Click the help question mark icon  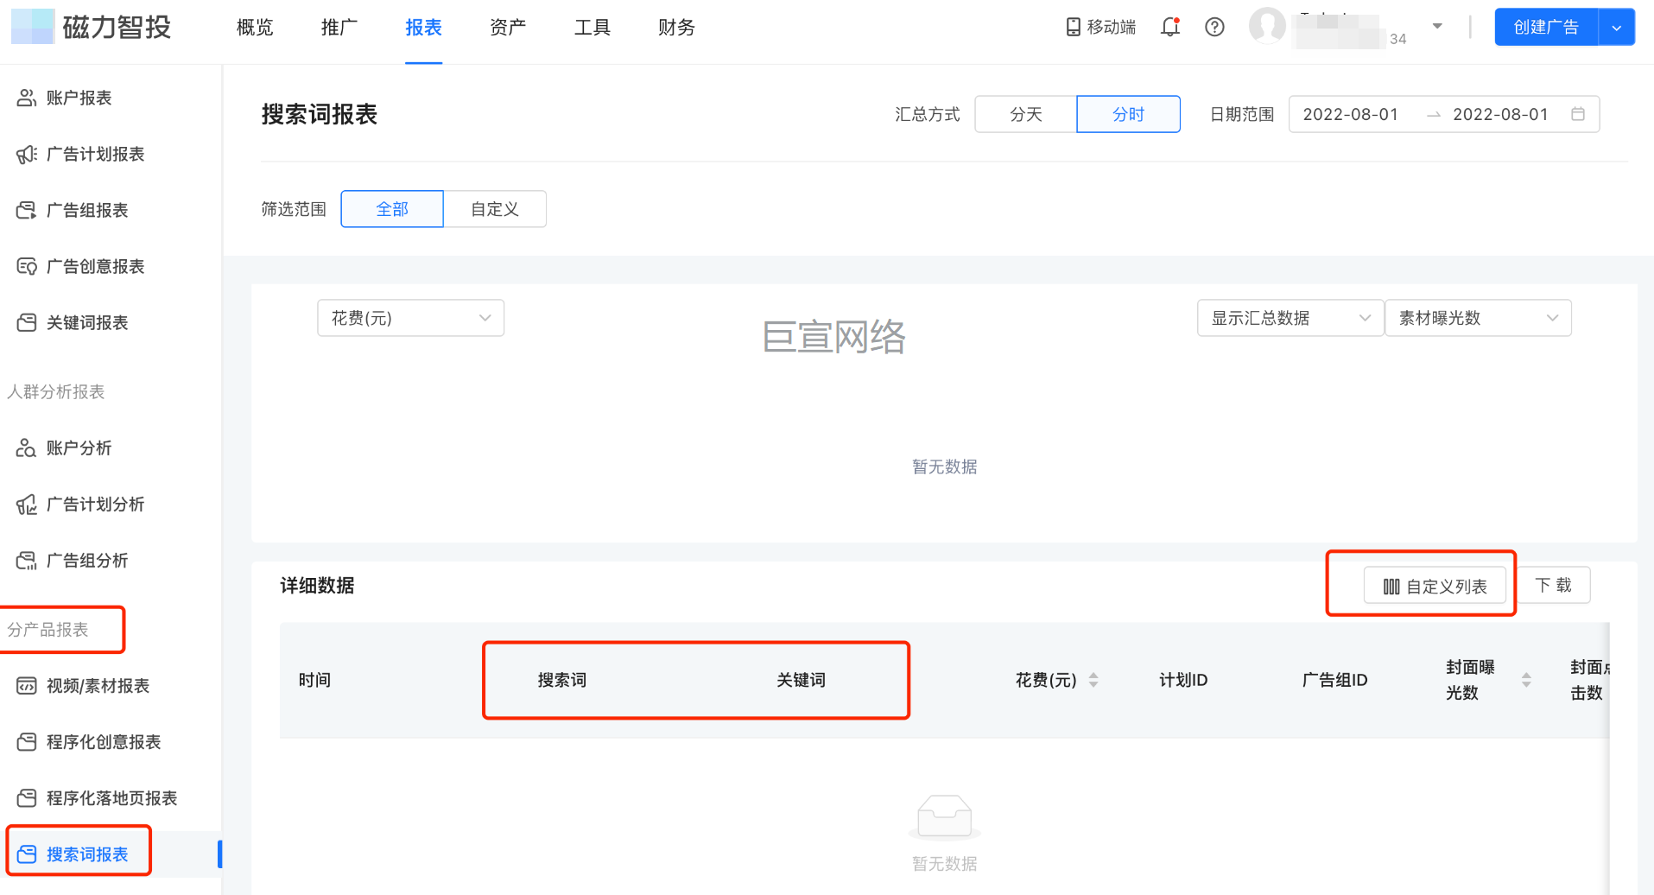pos(1214,27)
